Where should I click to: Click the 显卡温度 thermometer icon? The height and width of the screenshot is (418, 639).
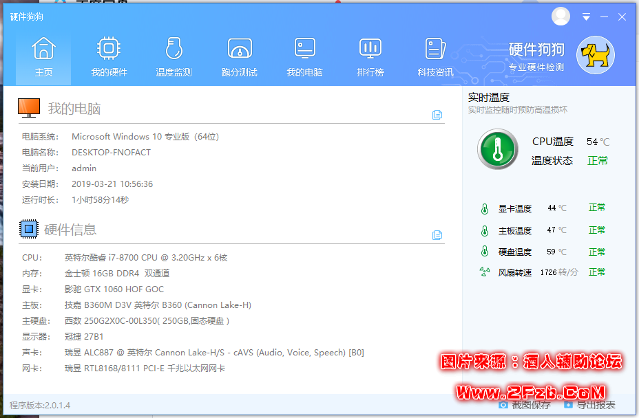tap(484, 208)
